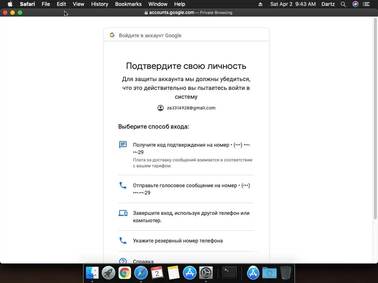Image resolution: width=378 pixels, height=283 pixels.
Task: Click the Подтвердите свою личность heading
Action: point(186,66)
